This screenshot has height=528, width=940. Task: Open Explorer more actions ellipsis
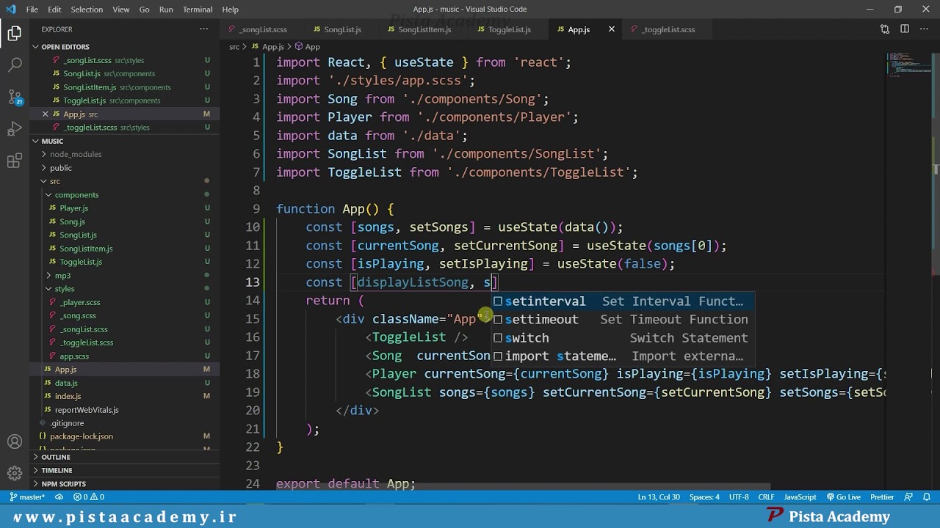203,29
